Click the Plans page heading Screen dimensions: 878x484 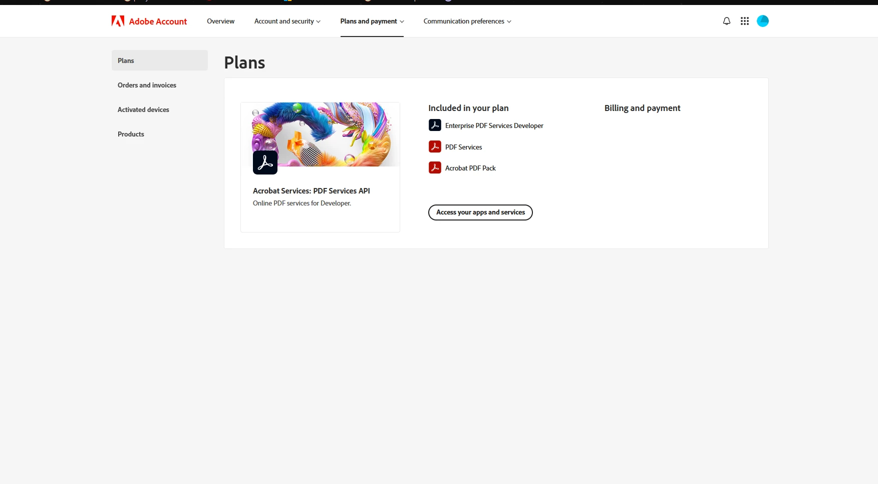coord(244,62)
